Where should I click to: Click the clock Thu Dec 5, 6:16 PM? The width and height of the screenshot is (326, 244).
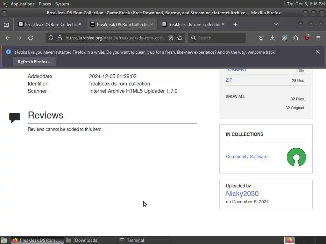306,4
